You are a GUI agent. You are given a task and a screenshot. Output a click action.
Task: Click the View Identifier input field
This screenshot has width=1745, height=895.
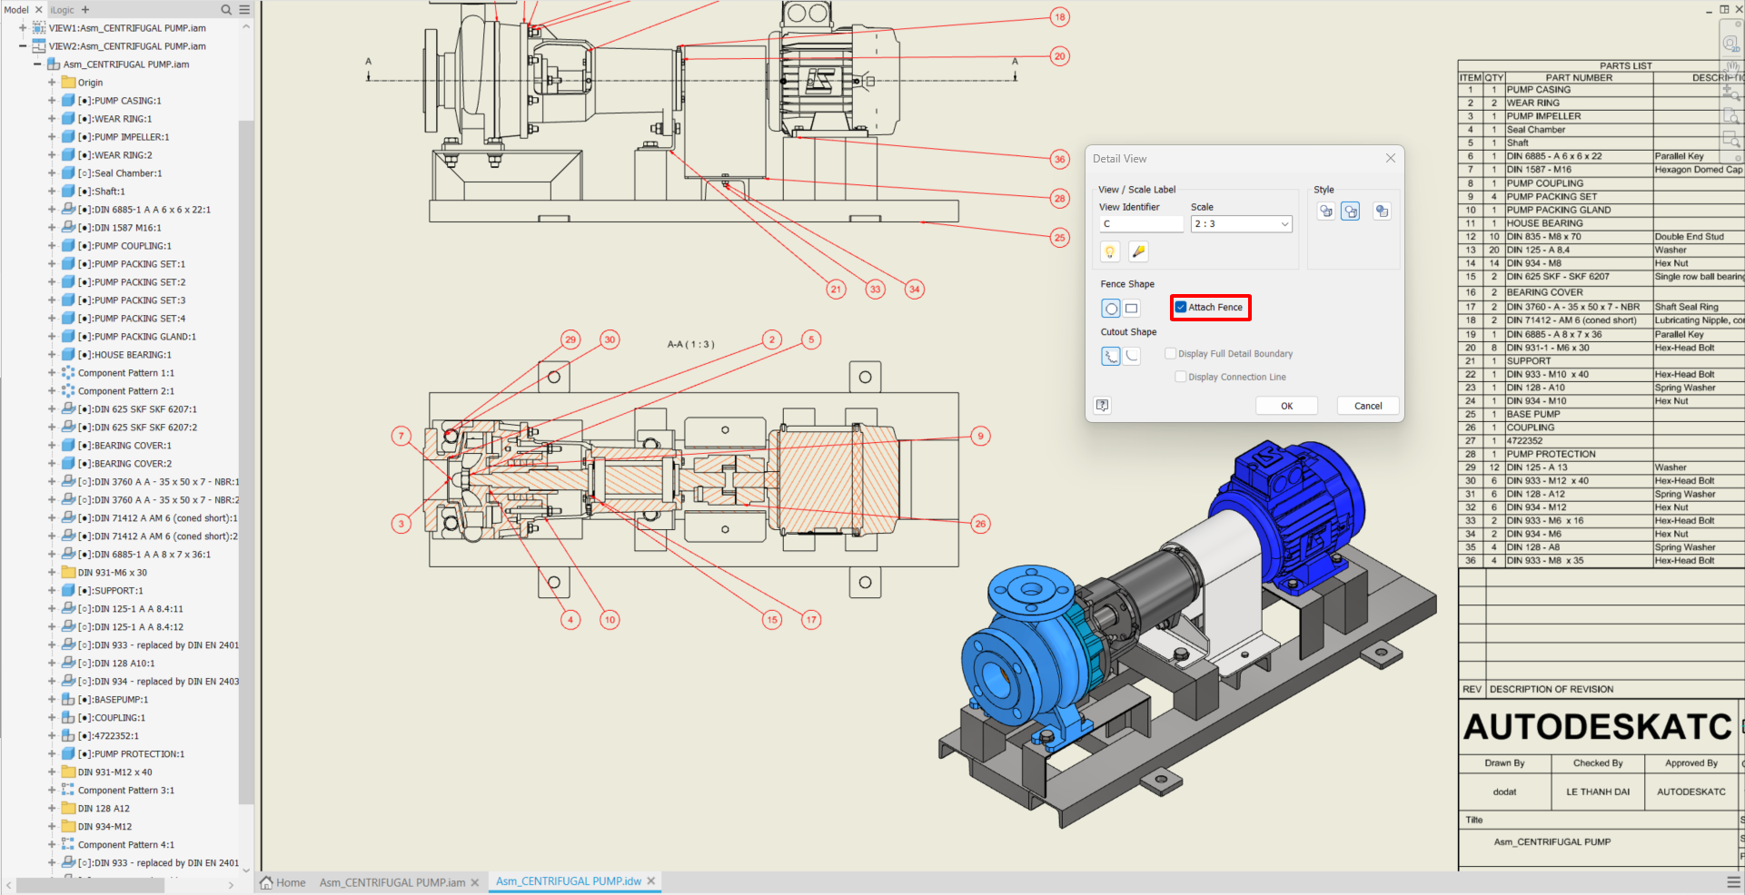click(1142, 224)
